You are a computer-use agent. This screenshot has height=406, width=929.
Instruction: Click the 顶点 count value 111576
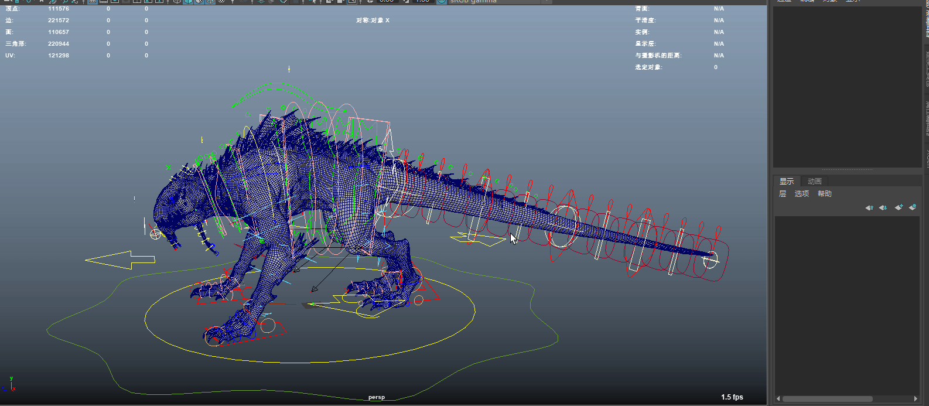tap(59, 9)
